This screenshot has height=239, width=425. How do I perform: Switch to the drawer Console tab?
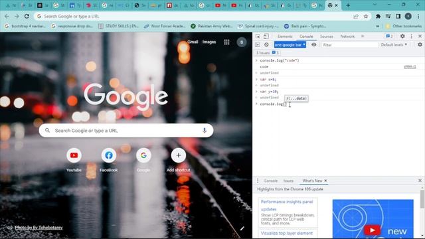click(270, 181)
